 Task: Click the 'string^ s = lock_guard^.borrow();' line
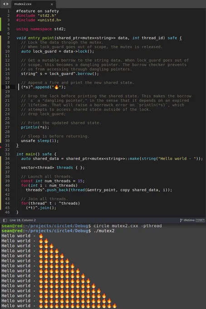tap(60, 74)
